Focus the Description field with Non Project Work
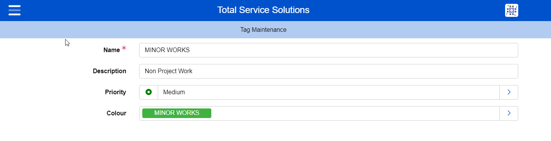The image size is (551, 141). [329, 71]
